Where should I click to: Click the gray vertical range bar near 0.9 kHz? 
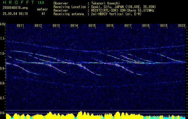6,69
